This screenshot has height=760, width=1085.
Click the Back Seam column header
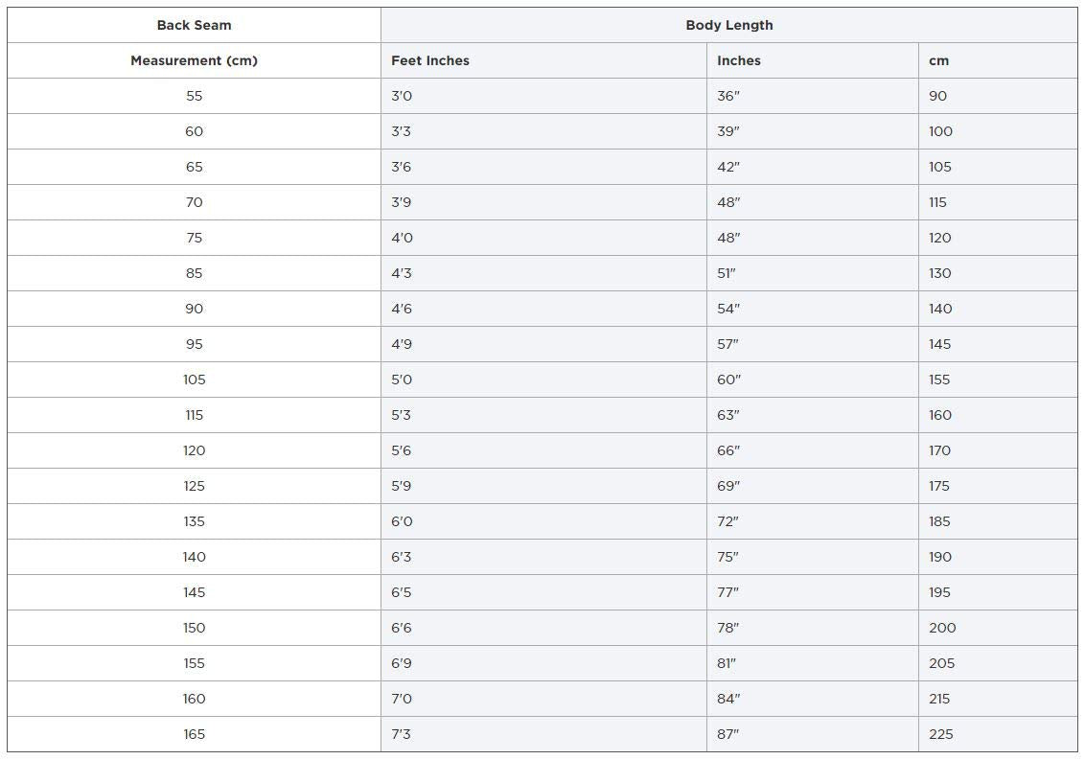(x=194, y=25)
